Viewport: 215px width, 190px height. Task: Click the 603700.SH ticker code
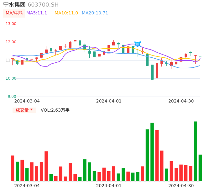[43, 5]
